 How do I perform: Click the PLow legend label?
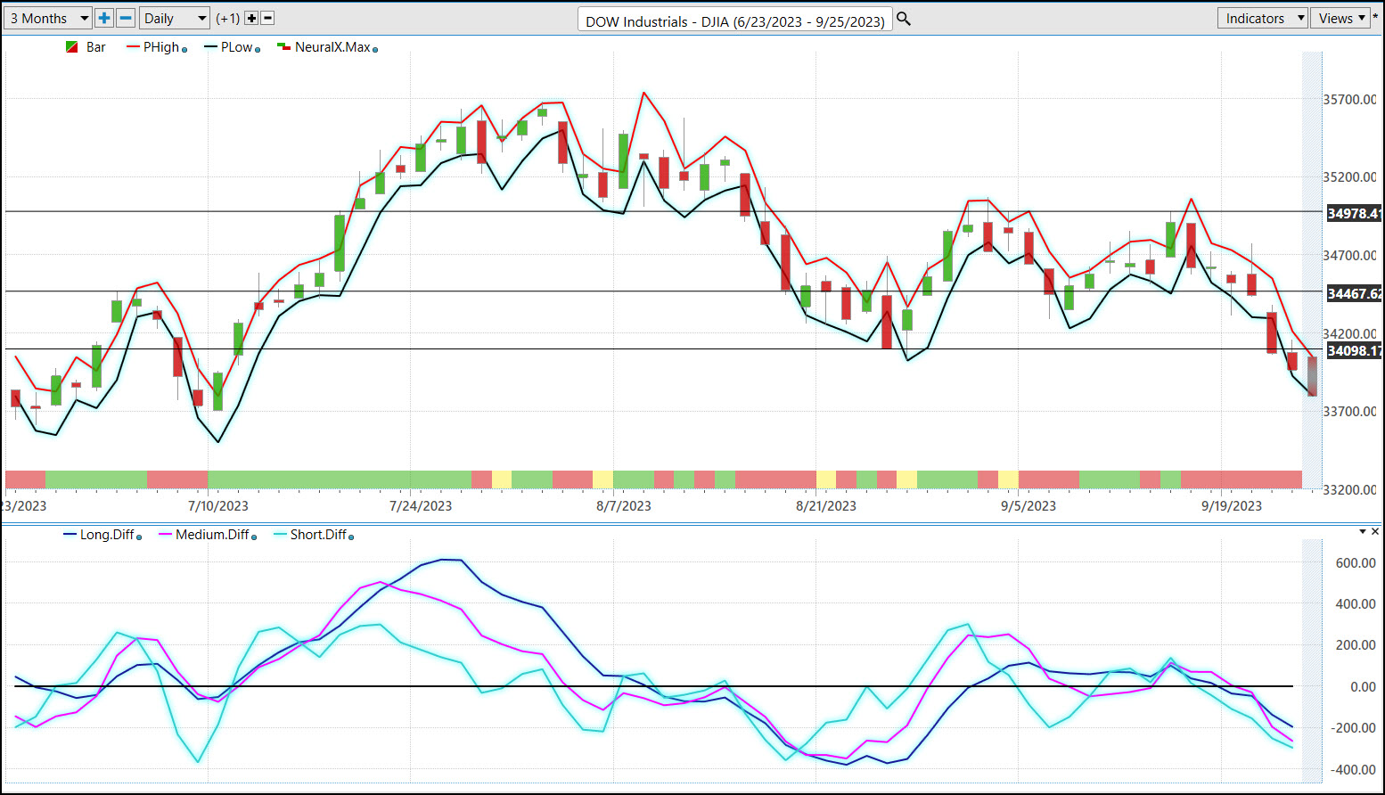(236, 47)
